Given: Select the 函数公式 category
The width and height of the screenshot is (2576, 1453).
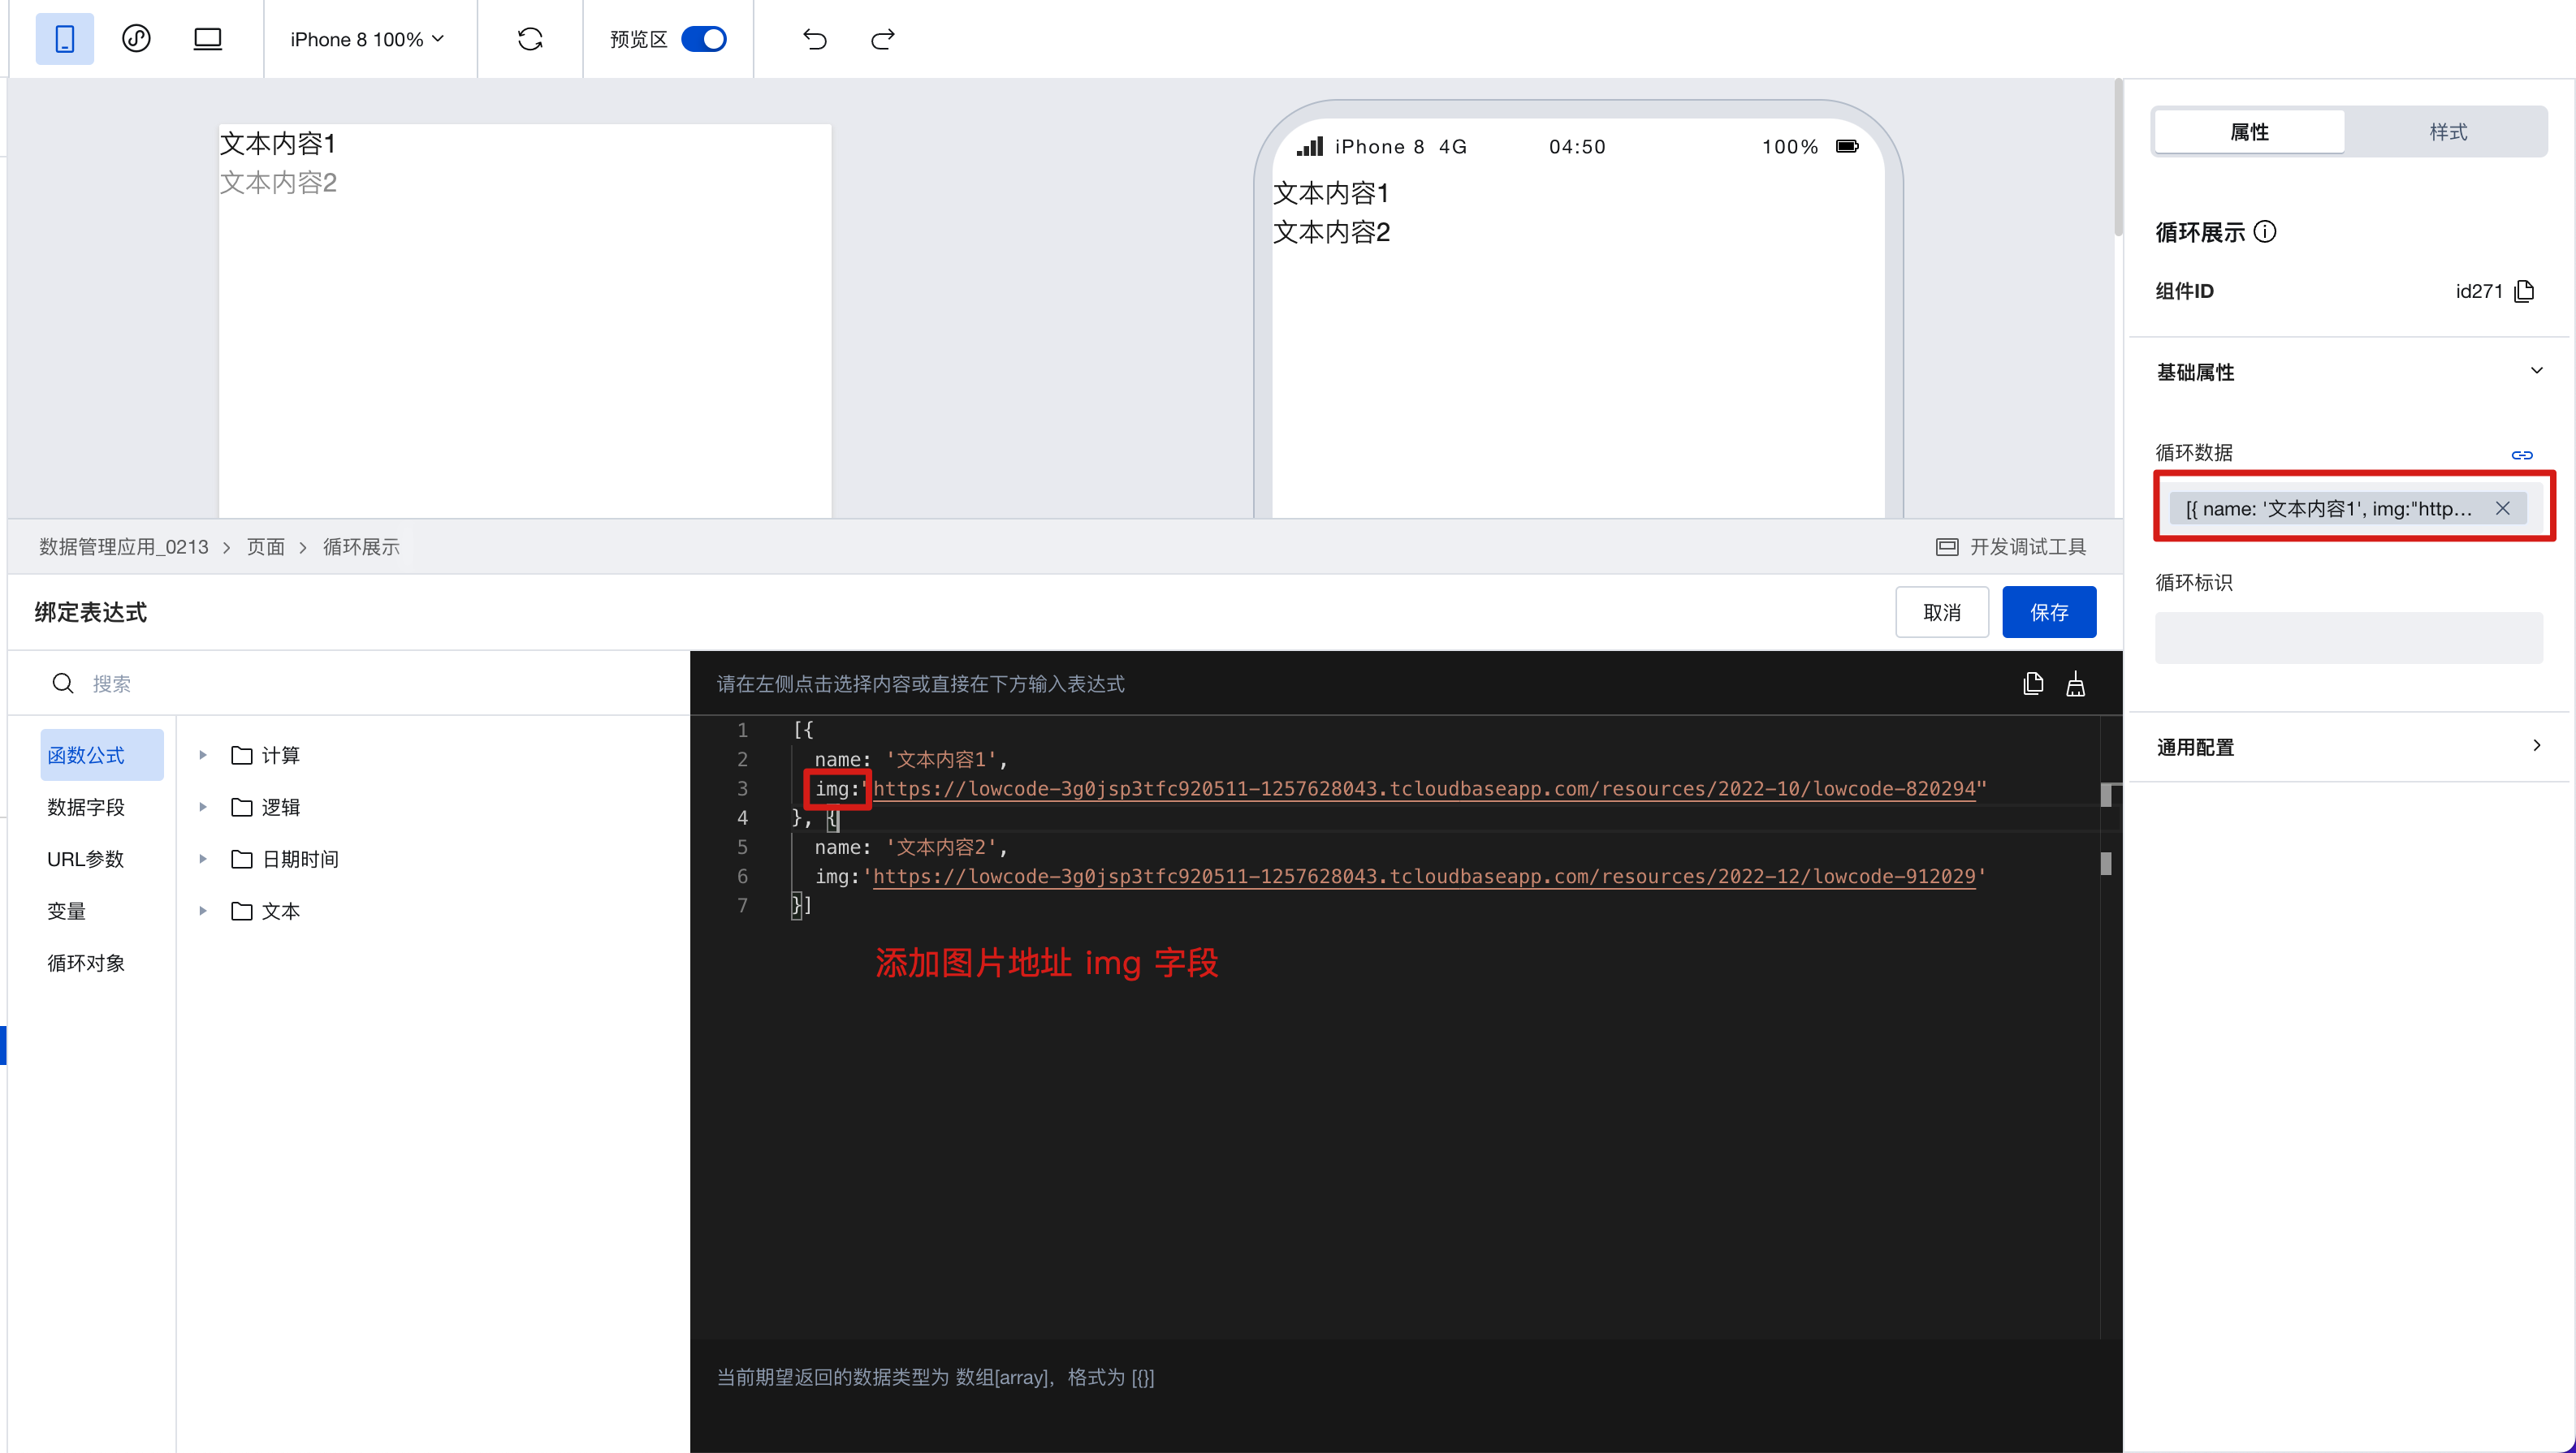Looking at the screenshot, I should point(101,754).
